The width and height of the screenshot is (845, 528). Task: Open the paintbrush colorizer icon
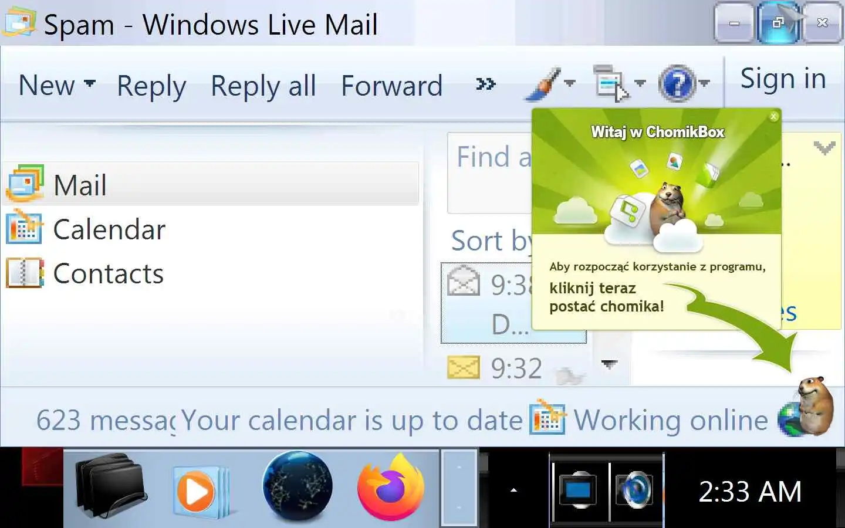pyautogui.click(x=543, y=84)
